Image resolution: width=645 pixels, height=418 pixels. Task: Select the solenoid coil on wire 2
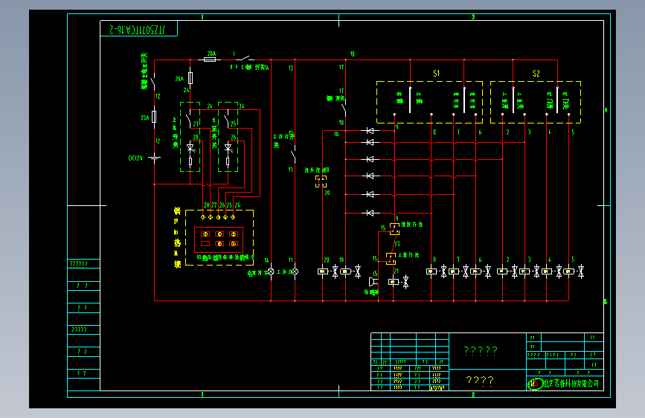pos(502,271)
